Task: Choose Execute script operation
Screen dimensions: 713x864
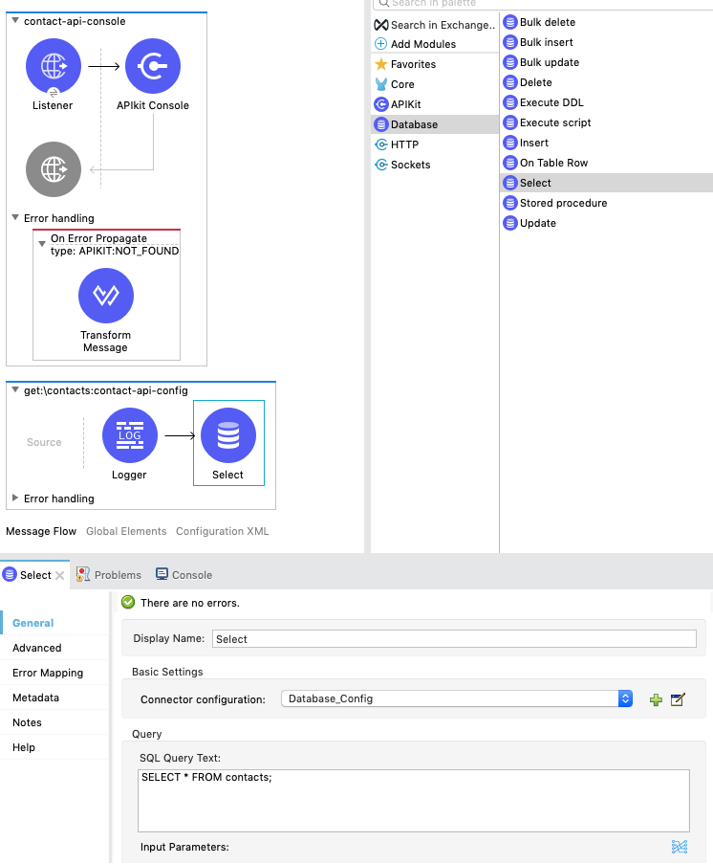Action: [548, 122]
